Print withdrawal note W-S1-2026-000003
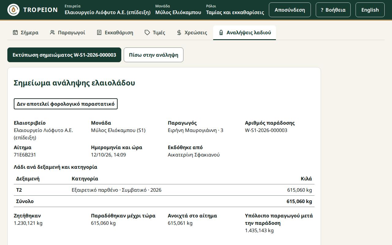The height and width of the screenshot is (245, 392). pos(64,55)
